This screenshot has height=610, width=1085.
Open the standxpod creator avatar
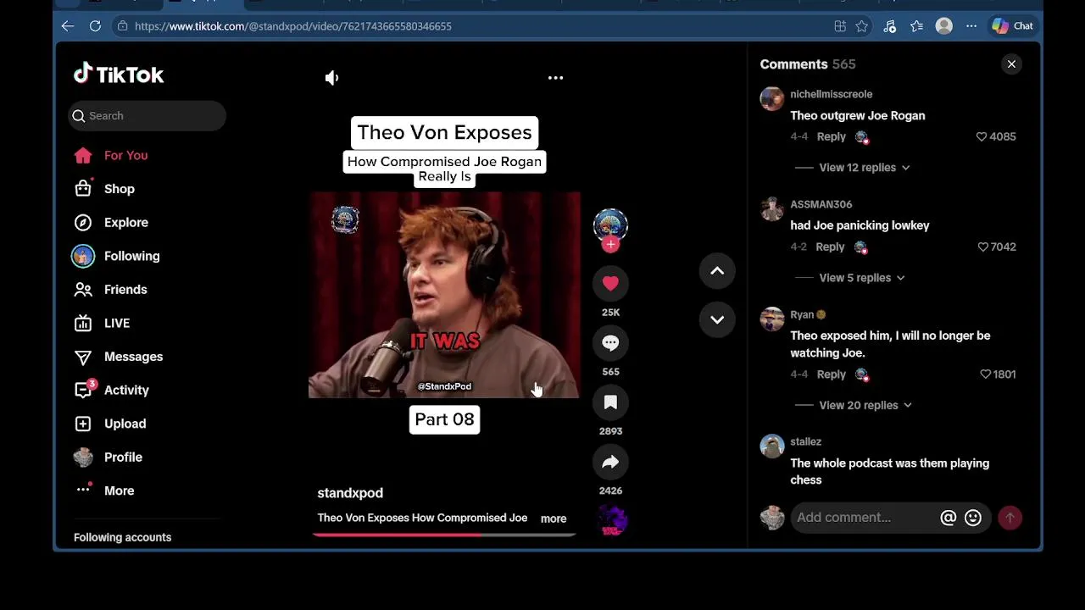[610, 225]
